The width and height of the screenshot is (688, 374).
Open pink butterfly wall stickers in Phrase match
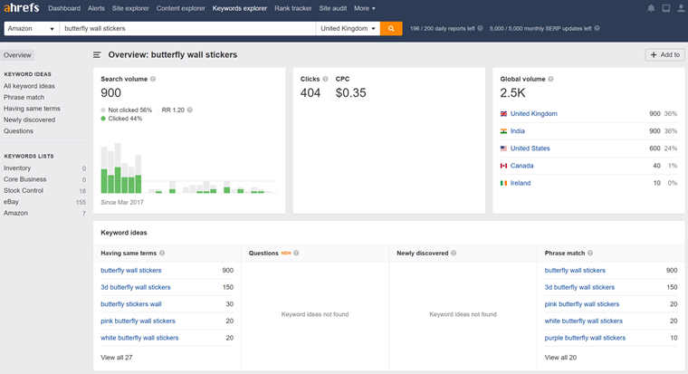pyautogui.click(x=582, y=304)
